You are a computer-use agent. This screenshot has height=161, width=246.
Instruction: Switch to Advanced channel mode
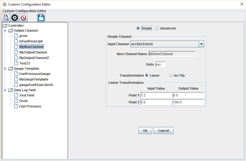pyautogui.click(x=157, y=28)
